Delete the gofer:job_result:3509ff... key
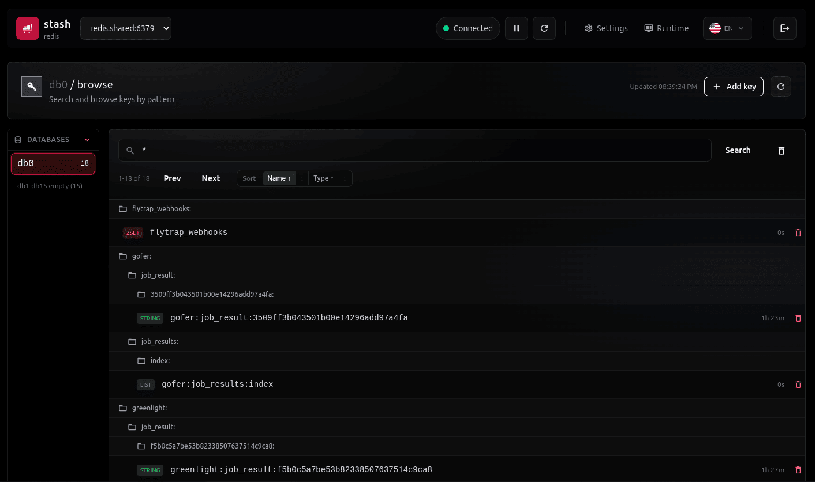This screenshot has width=815, height=482. [798, 318]
